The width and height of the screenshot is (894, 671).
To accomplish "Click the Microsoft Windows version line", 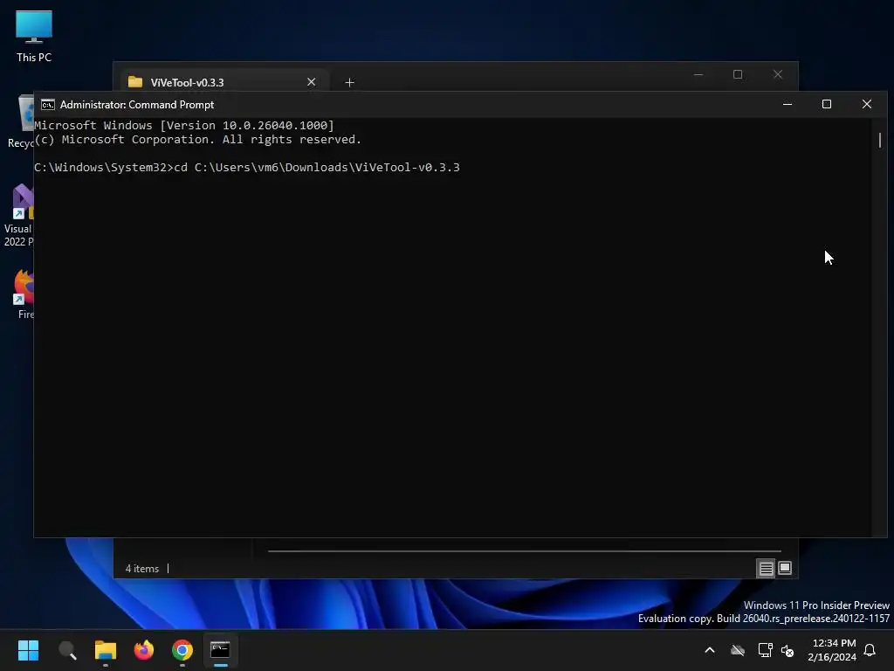I will [x=184, y=126].
